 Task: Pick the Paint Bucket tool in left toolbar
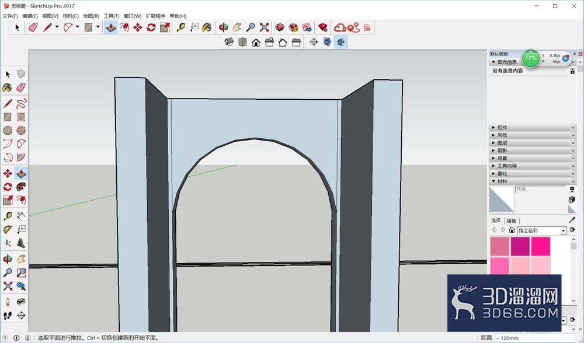tap(8, 88)
